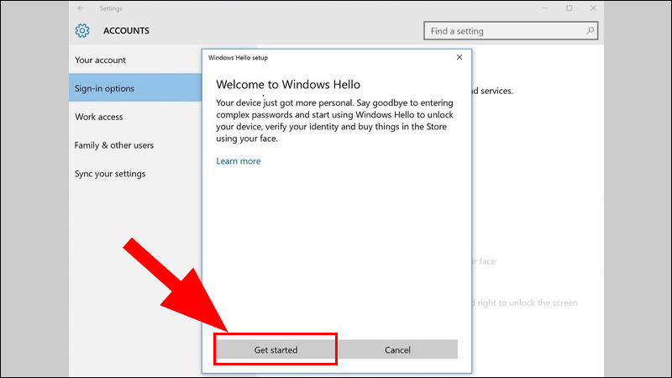
Task: Maximize the Settings window
Action: (x=569, y=8)
